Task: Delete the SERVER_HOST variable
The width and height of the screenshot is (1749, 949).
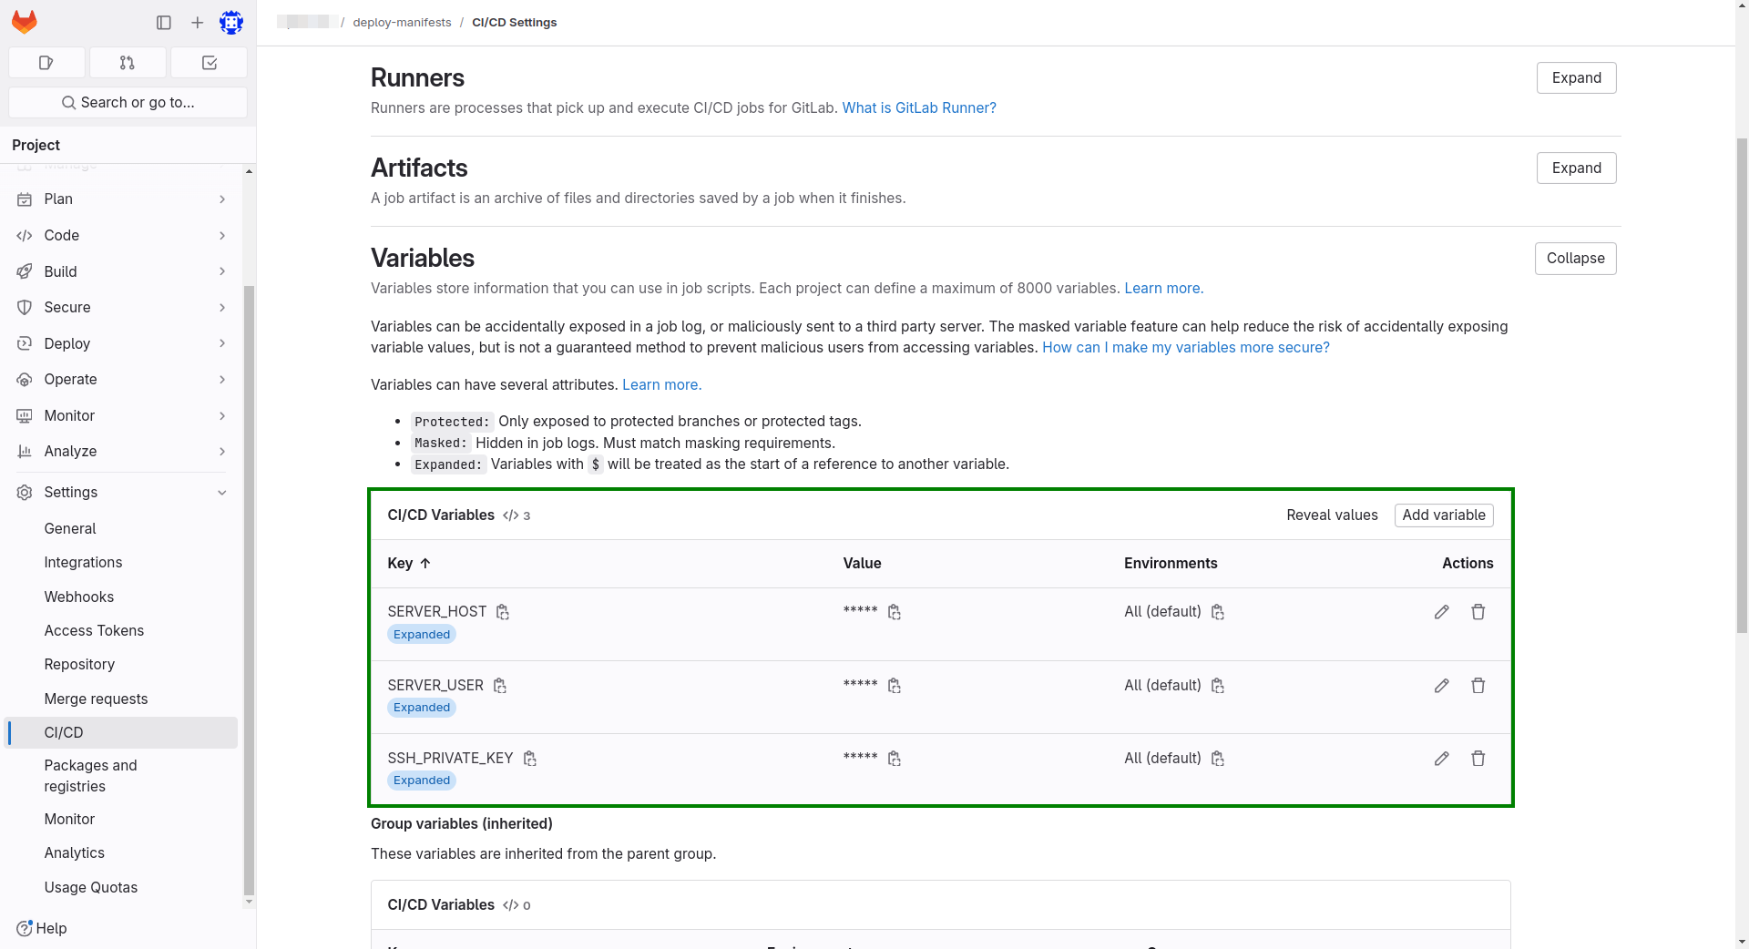Action: 1478,612
